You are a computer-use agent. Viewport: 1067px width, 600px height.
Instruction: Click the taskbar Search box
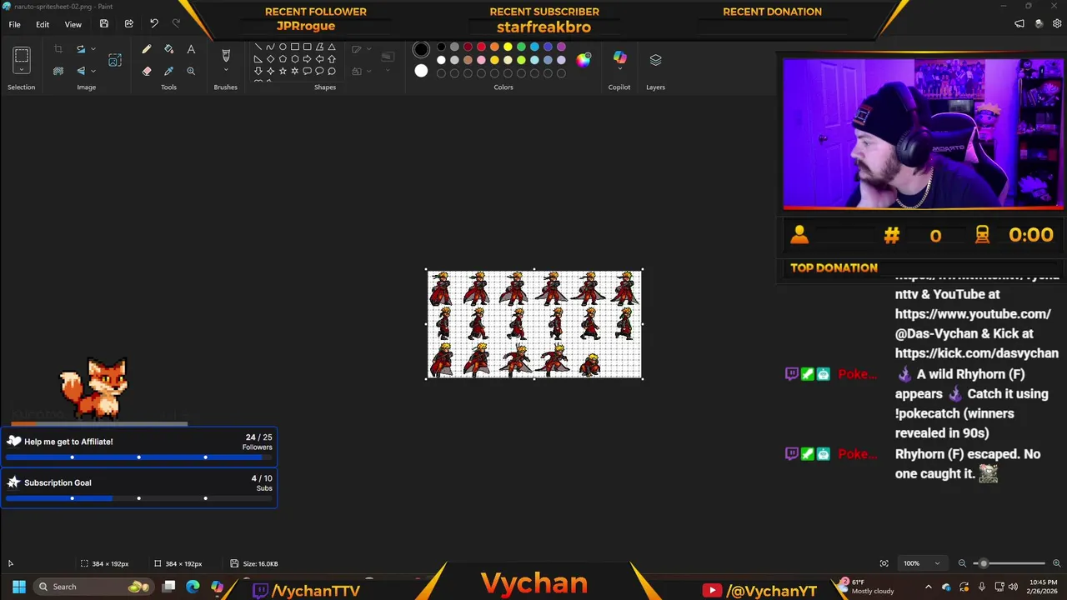point(93,587)
